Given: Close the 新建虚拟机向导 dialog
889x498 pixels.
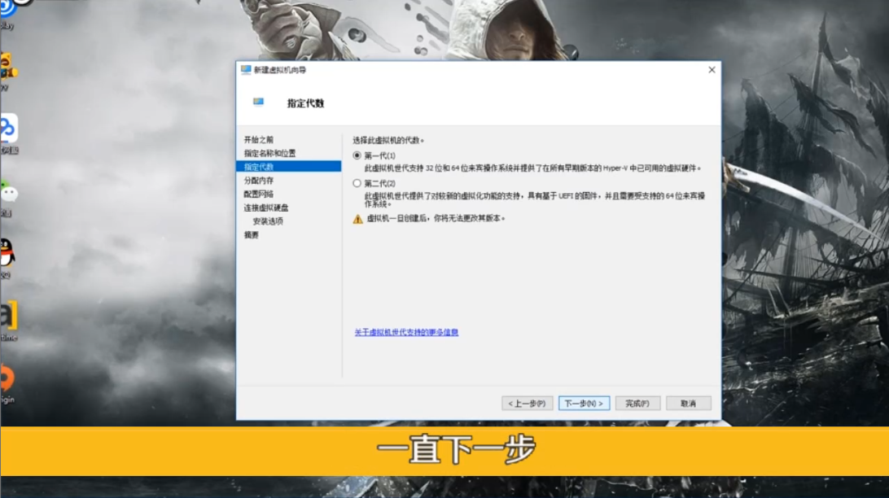Looking at the screenshot, I should (712, 70).
